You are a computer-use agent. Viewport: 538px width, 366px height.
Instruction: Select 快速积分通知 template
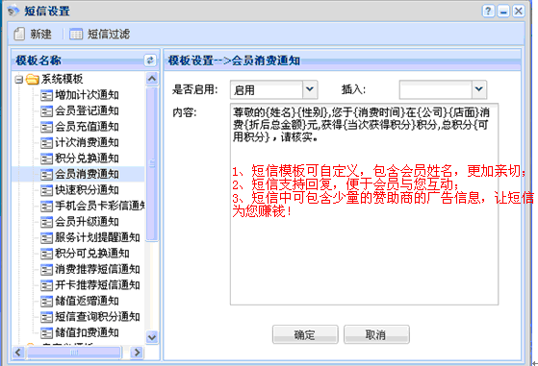coord(87,189)
